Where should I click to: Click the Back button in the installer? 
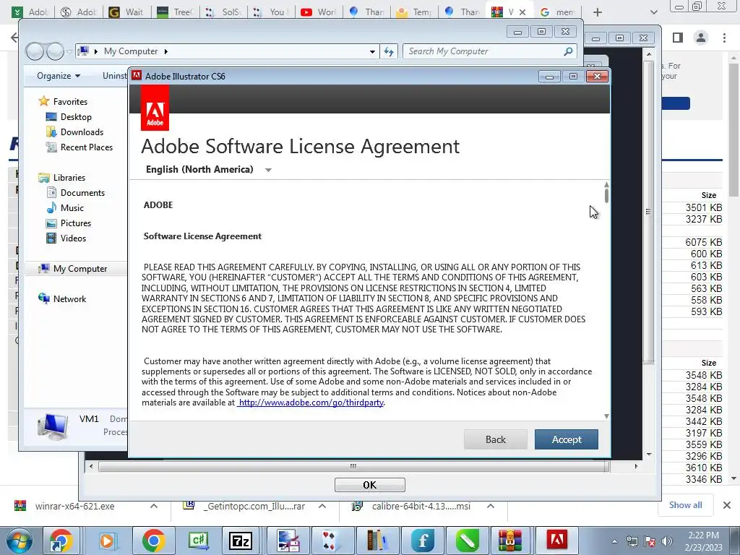click(x=496, y=439)
